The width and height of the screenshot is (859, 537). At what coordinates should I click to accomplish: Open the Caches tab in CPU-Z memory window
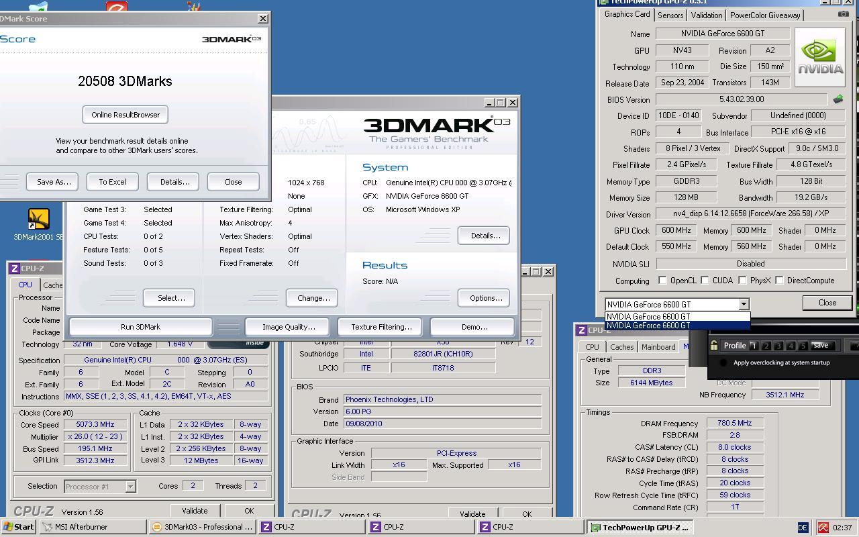coord(621,347)
